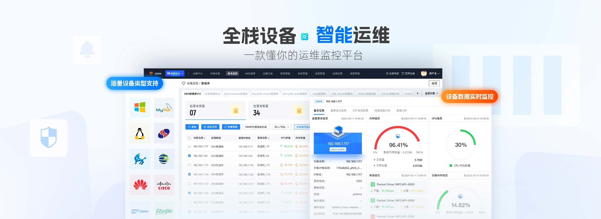Click the red and blue striped oval logo tile

click(x=164, y=133)
